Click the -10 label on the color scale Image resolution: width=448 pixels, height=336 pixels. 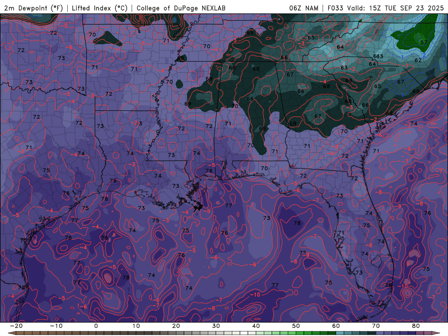click(56, 326)
